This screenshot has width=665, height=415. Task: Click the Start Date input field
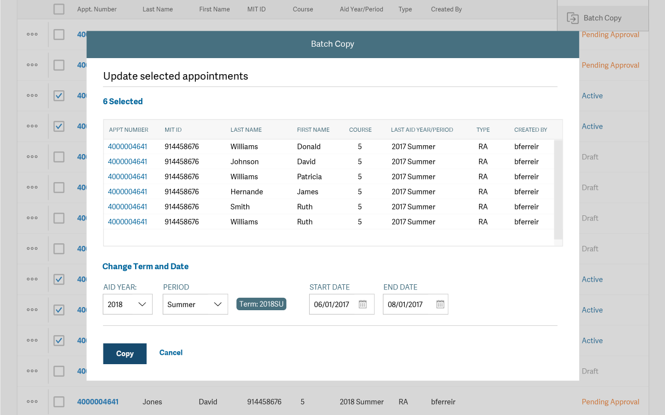coord(332,305)
